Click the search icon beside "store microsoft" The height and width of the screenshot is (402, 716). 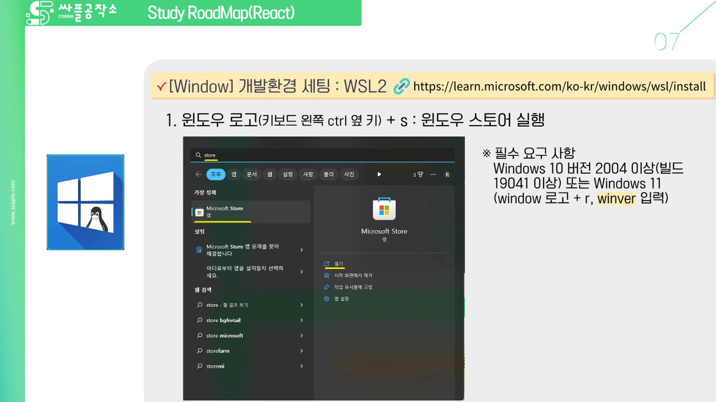(x=199, y=336)
